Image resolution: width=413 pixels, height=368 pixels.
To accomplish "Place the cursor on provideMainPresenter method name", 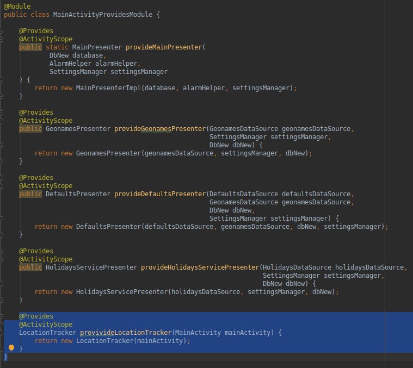I will click(x=164, y=47).
